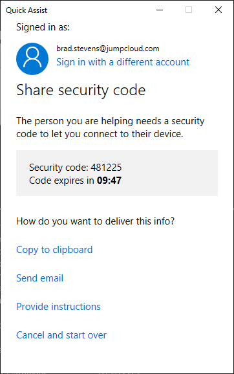The height and width of the screenshot is (374, 234).
Task: Click the How do you want to deliver question
Action: 95,221
